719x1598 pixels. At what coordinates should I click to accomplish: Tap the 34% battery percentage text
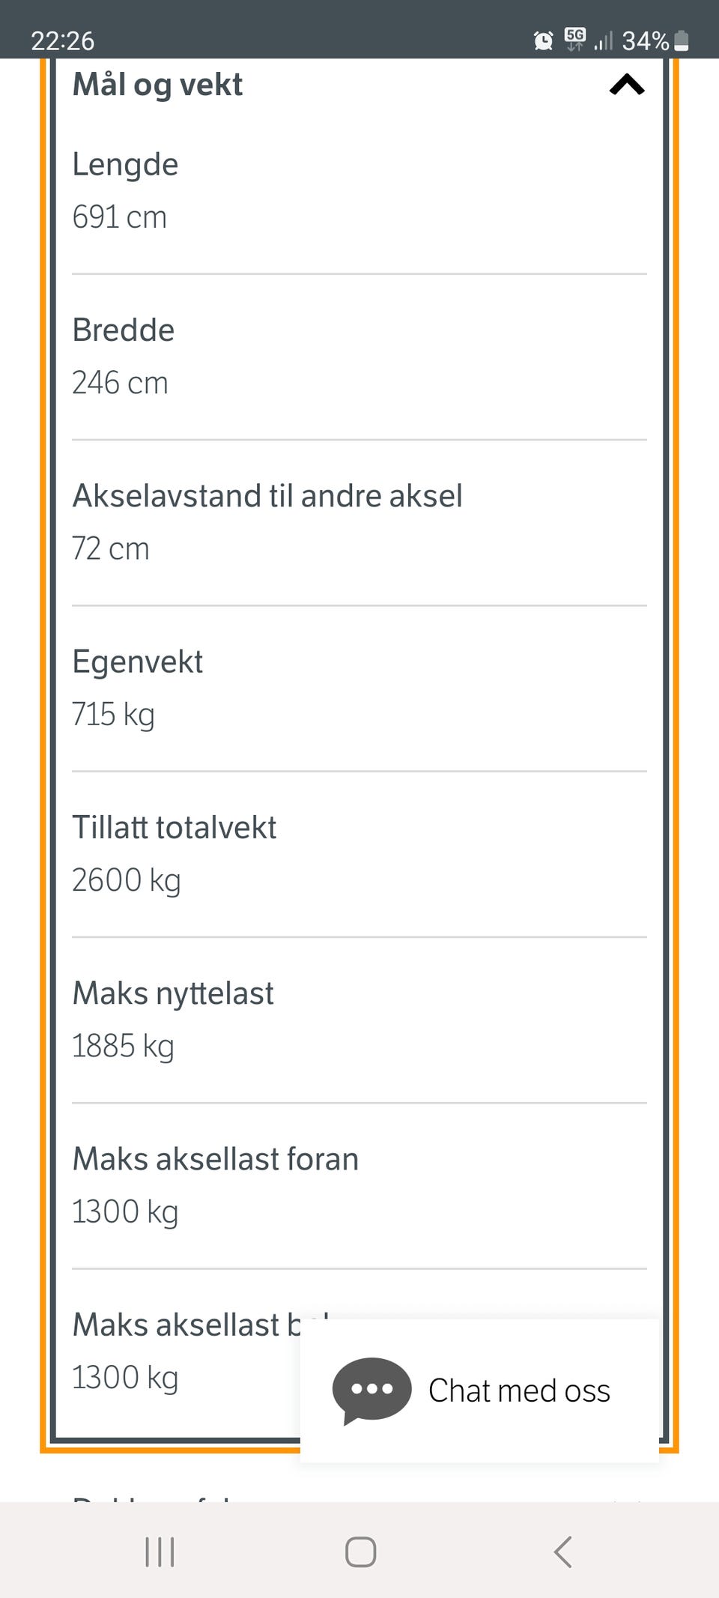(x=645, y=40)
